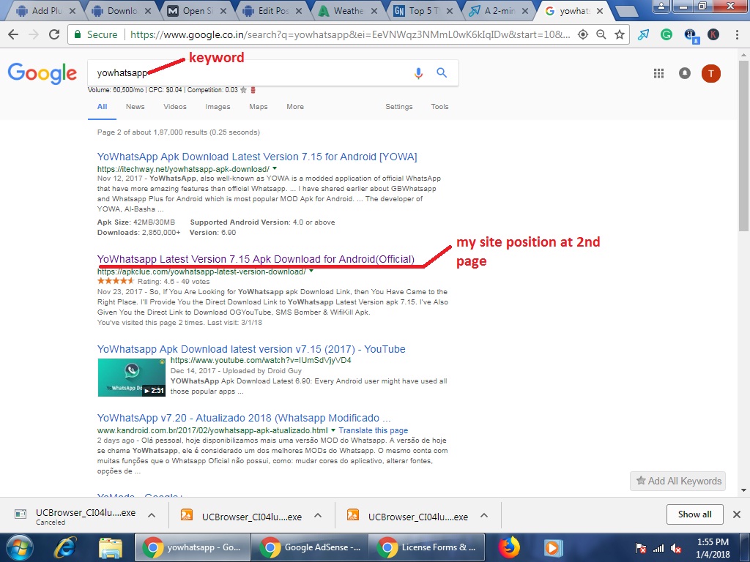Click the YouTube video thumbnail
Image resolution: width=750 pixels, height=562 pixels.
tap(131, 377)
